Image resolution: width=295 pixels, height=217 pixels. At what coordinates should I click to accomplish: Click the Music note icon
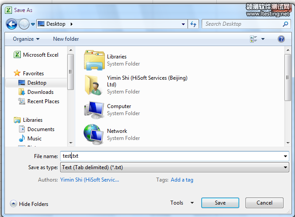point(22,138)
